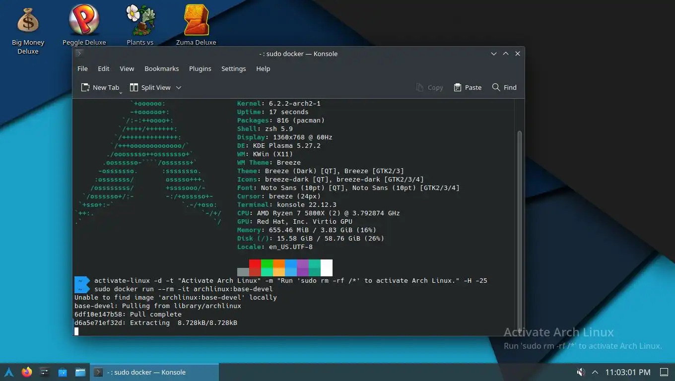Click the Konsole titlebar window menu icon
The width and height of the screenshot is (675, 381).
[79, 54]
